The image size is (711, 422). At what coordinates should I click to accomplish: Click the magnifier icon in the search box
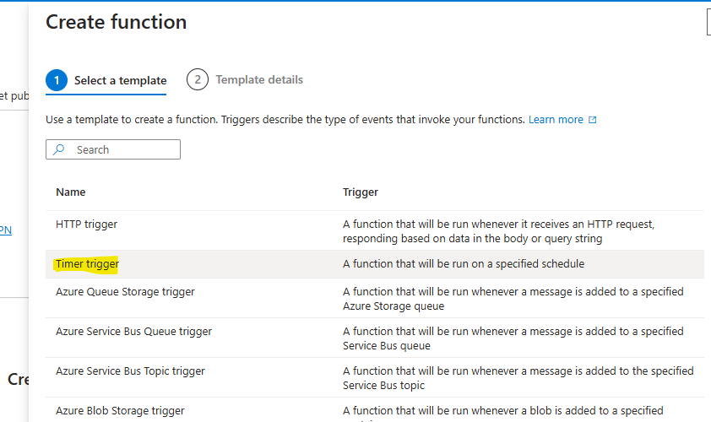tap(59, 149)
